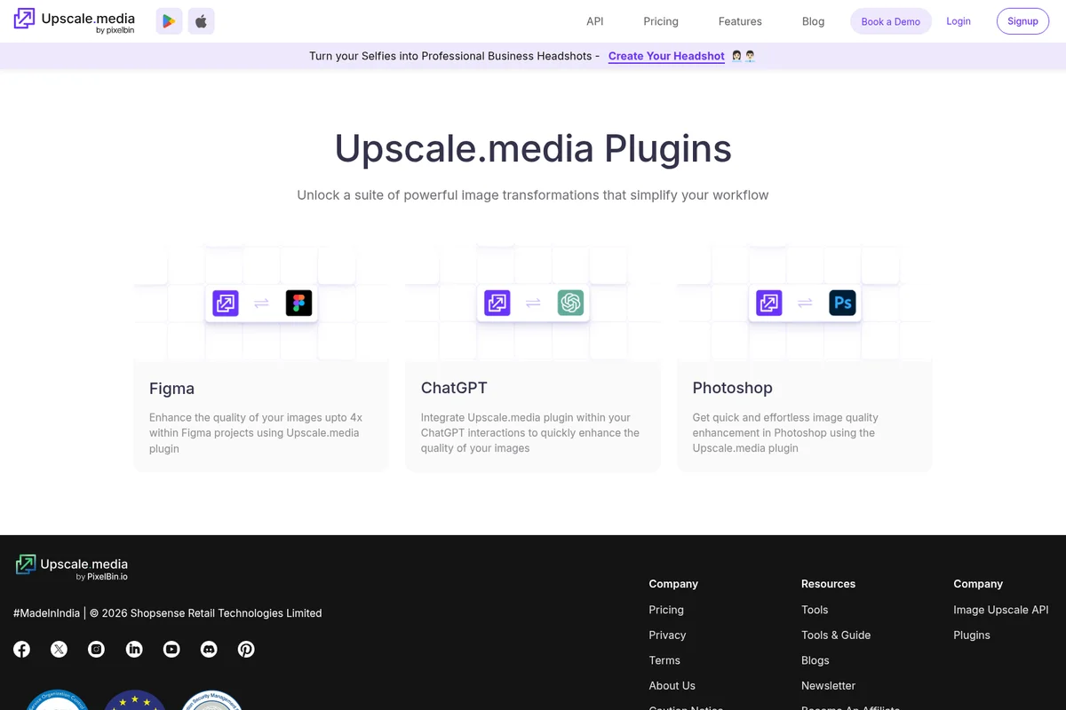Open the X social icon in the footer
The image size is (1066, 710).
[x=59, y=649]
